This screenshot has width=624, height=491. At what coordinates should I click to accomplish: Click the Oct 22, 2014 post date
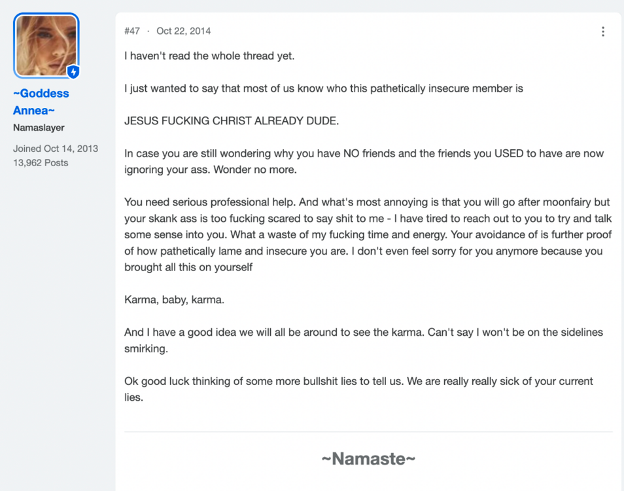[x=183, y=31]
